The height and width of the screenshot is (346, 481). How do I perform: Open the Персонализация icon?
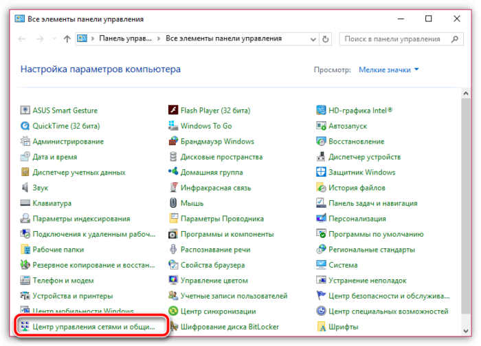[x=321, y=219]
